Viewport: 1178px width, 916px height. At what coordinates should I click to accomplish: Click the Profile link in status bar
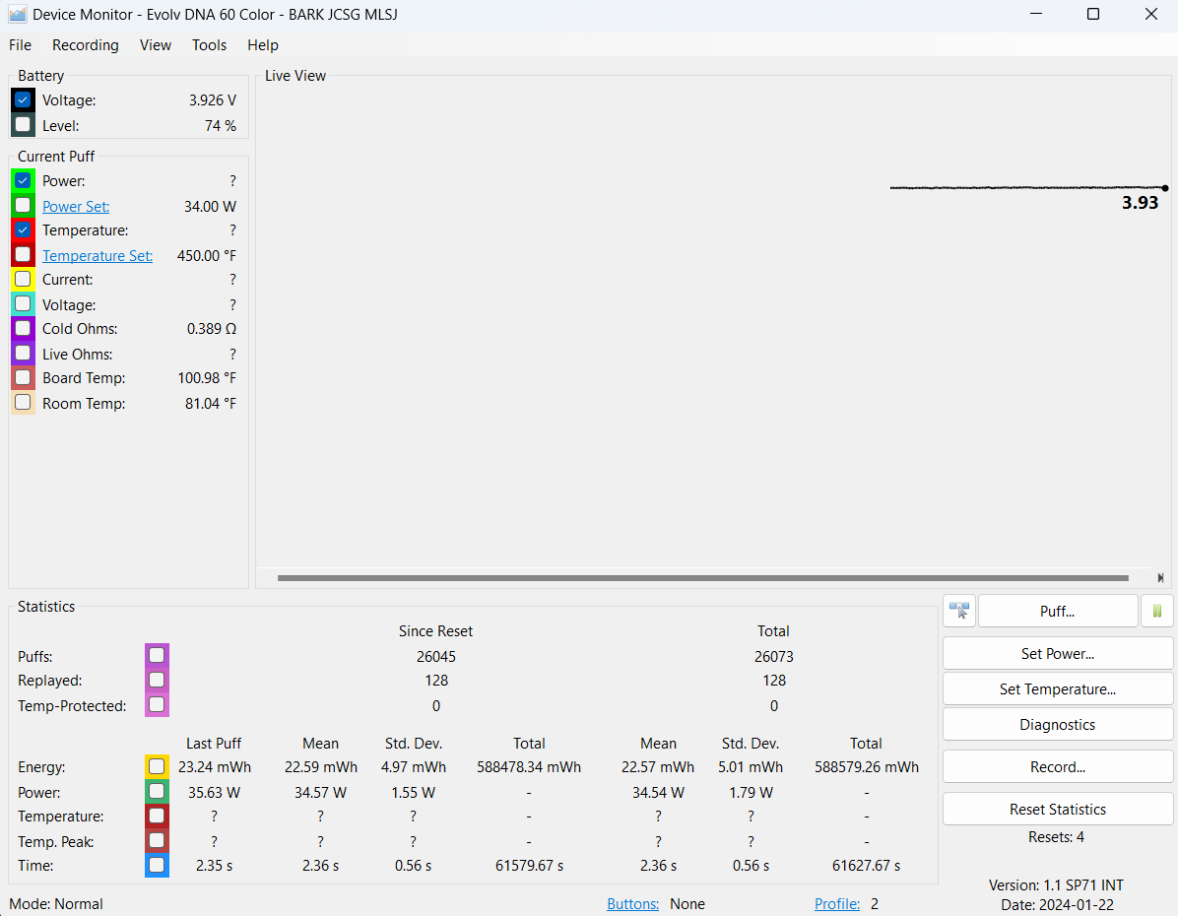click(836, 904)
